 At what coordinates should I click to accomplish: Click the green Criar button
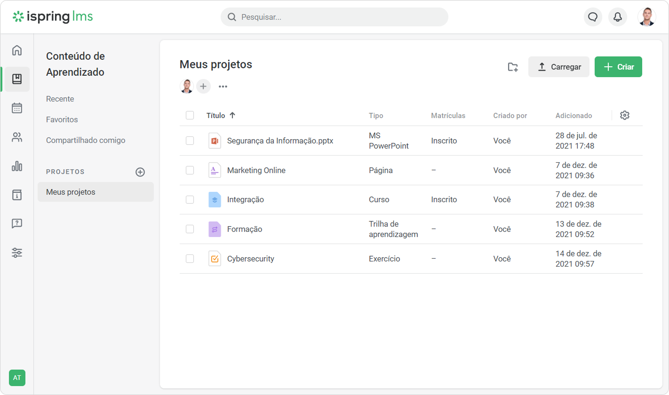(x=618, y=67)
